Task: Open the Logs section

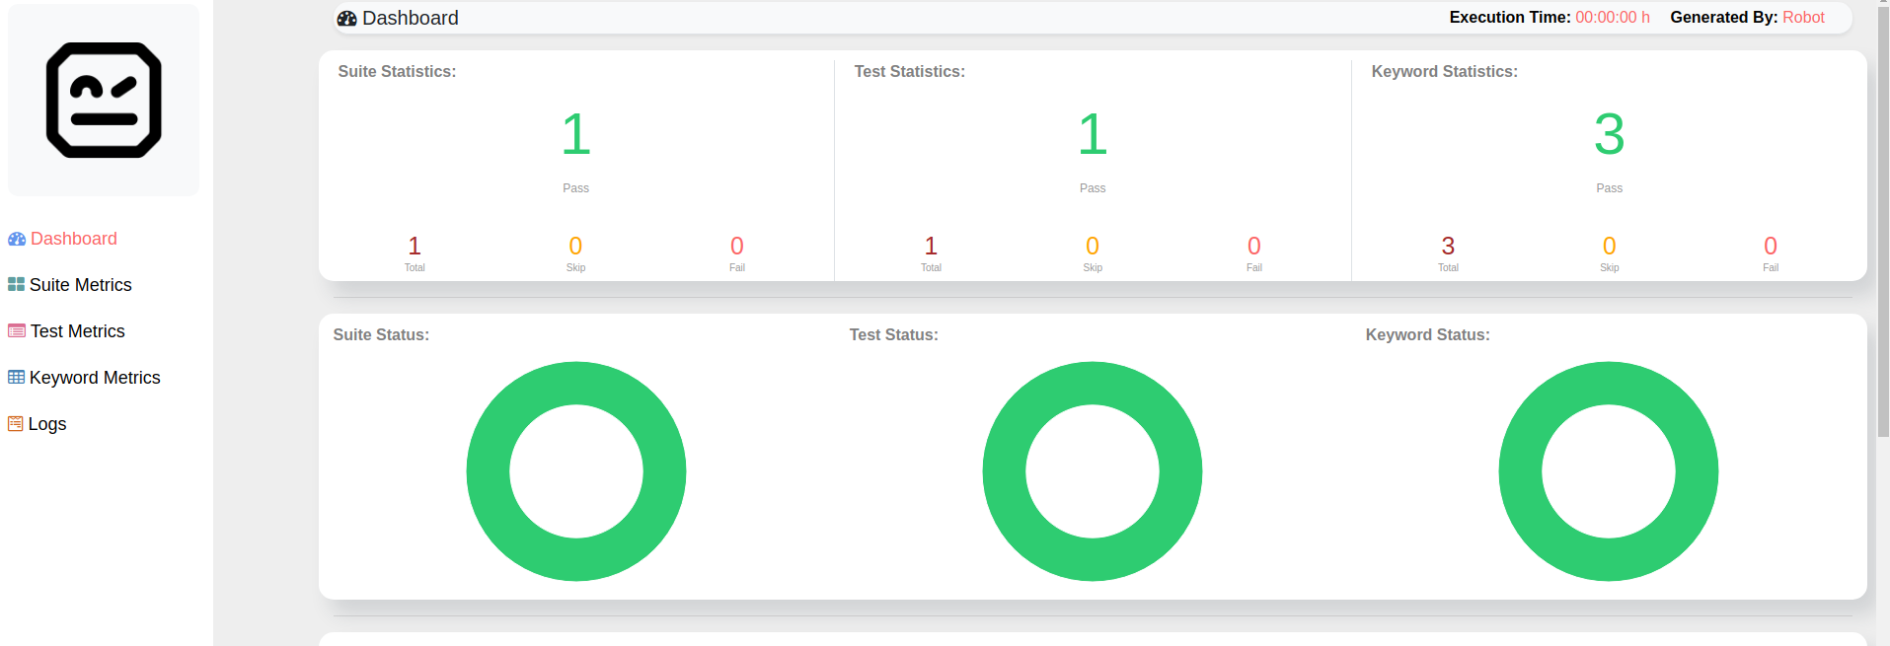Action: [47, 424]
